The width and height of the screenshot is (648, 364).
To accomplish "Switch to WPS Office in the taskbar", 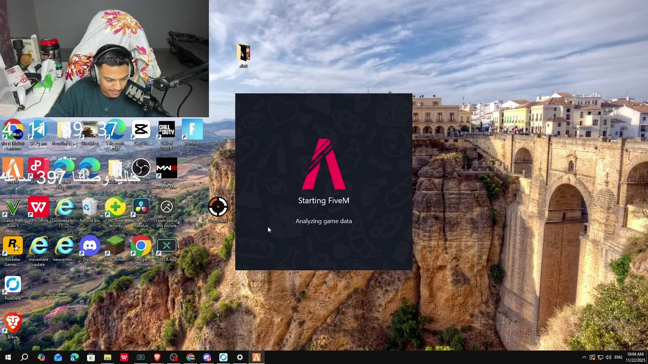I will (124, 357).
